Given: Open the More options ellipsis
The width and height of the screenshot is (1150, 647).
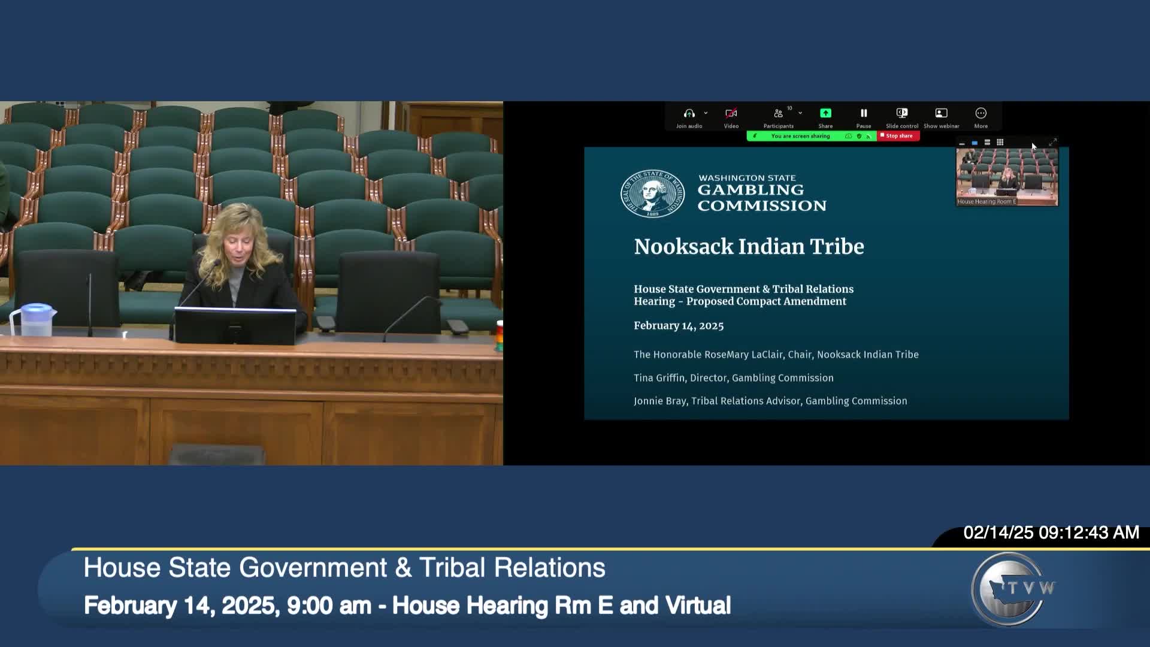Looking at the screenshot, I should (x=980, y=114).
